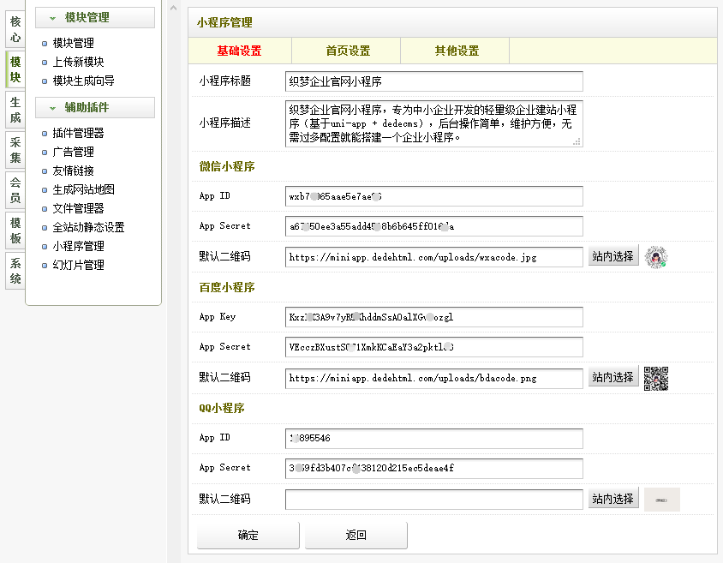Open 插件管理器 in the sidebar
The image size is (723, 563).
tap(78, 133)
